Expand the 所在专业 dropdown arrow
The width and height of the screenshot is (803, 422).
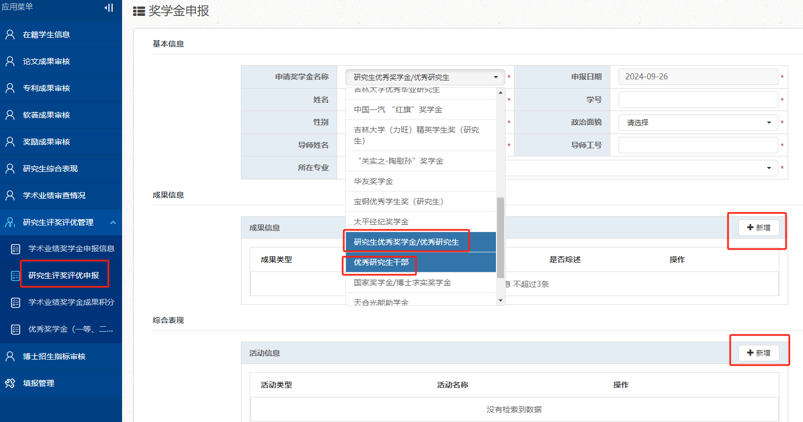click(x=769, y=168)
